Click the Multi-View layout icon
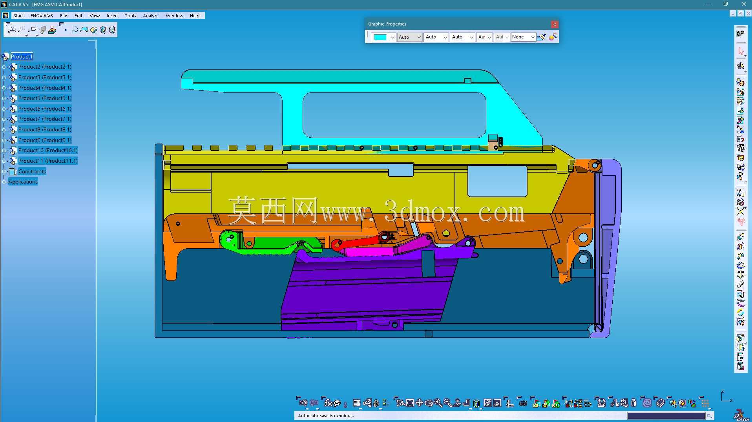Image resolution: width=752 pixels, height=422 pixels. 466,403
